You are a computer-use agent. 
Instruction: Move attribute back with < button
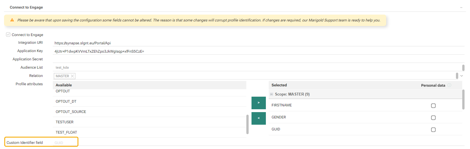258,118
